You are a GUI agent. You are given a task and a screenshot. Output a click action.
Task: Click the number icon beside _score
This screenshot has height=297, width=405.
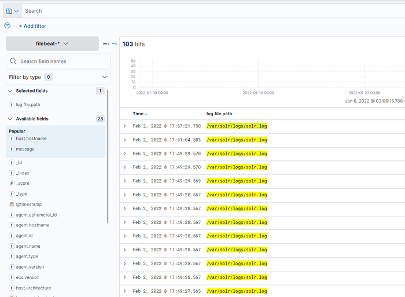pos(12,184)
